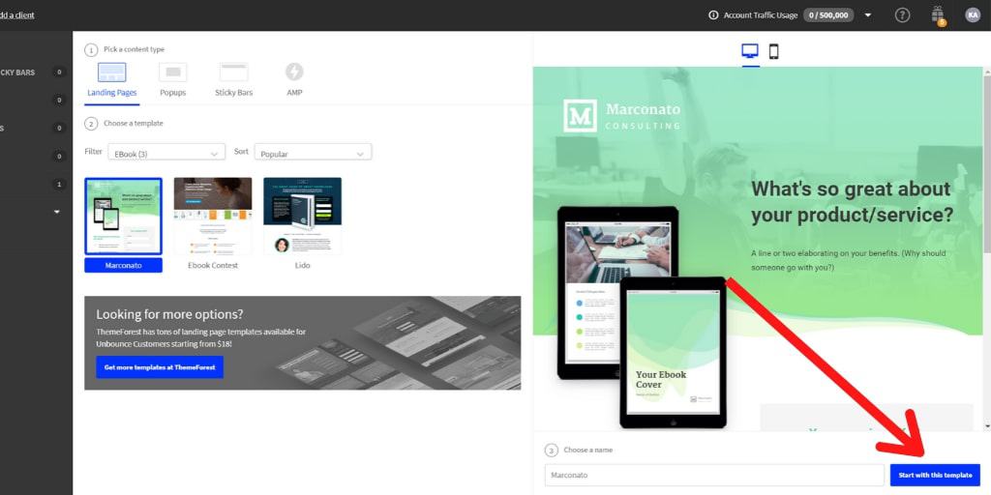Click the 0 / 500,000 usage badge

828,15
